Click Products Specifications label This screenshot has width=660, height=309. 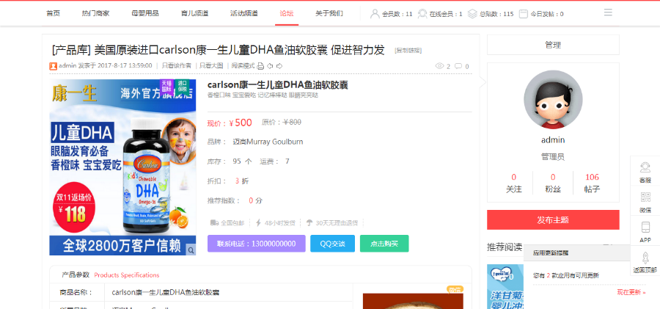pyautogui.click(x=127, y=275)
